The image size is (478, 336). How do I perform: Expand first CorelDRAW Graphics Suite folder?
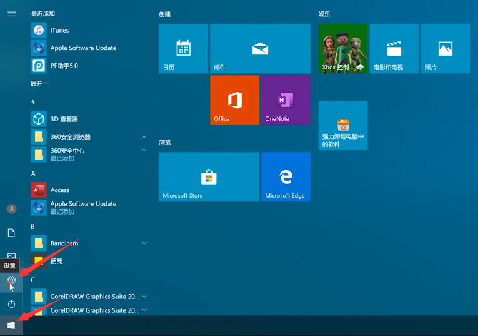pos(144,297)
